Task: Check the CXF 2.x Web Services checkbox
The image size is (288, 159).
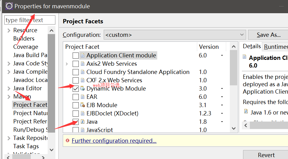Action: (75, 80)
